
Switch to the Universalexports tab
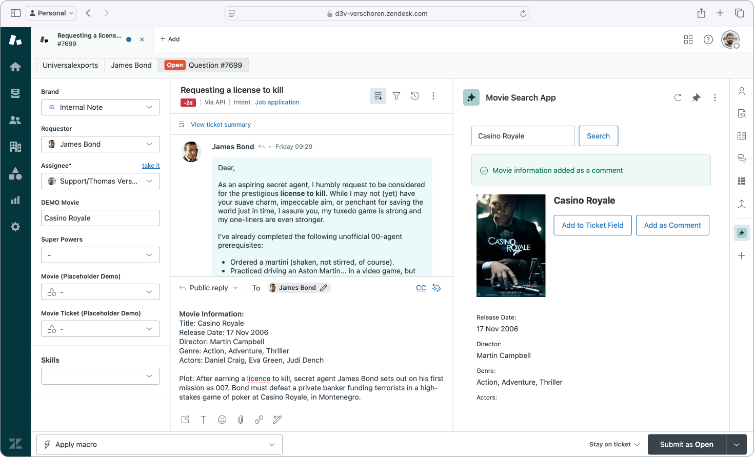tap(70, 65)
